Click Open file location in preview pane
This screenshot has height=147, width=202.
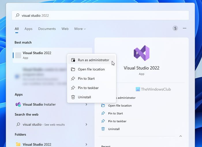click(x=120, y=105)
